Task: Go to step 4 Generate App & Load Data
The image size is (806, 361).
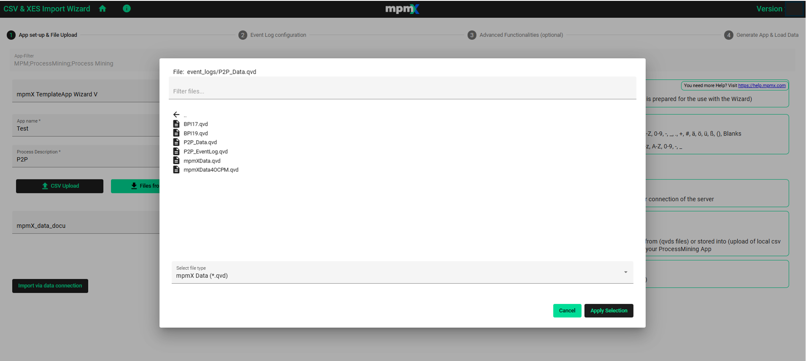Action: (761, 35)
